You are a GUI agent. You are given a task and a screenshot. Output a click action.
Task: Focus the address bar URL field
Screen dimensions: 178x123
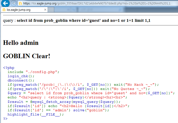point(98,4)
